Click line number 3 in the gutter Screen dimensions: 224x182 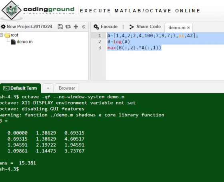(100, 47)
